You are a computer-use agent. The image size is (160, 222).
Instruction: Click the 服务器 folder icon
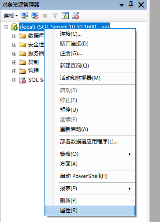tap(22, 53)
